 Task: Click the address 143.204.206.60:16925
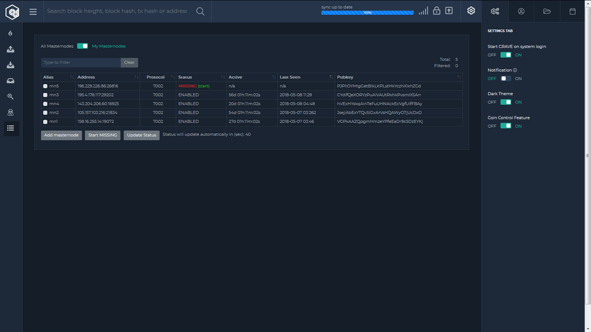click(x=98, y=104)
